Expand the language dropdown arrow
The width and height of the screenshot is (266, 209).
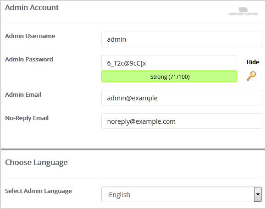[258, 194]
